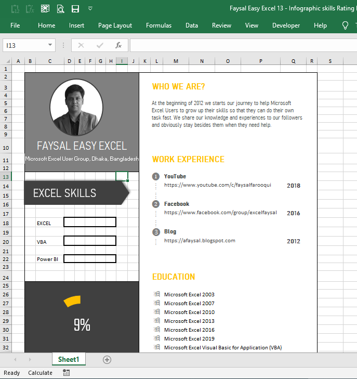Click the Cancel entry X icon
Screen dimensions: 357x379
81,45
